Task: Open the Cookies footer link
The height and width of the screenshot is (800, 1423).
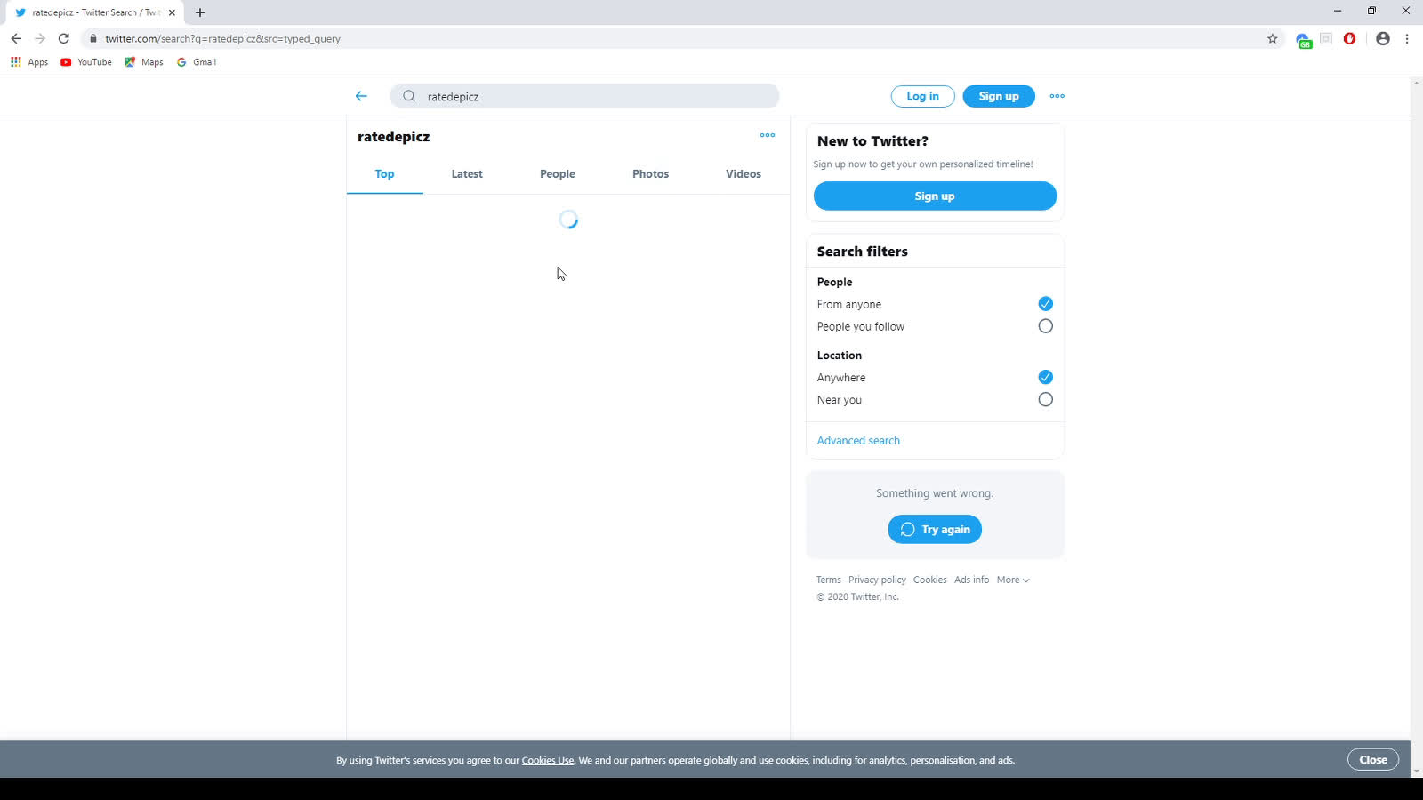Action: [929, 580]
